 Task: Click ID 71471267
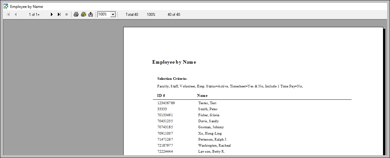(165, 139)
